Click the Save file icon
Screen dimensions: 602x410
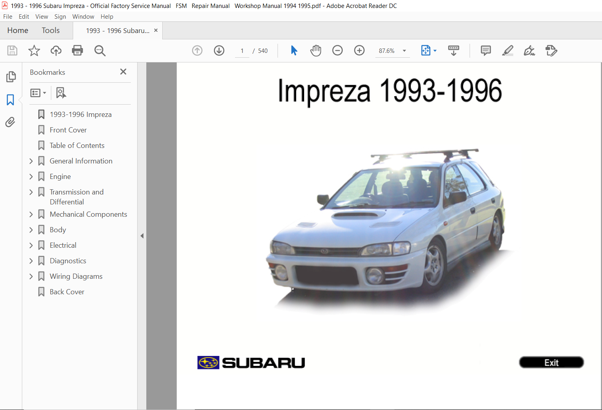(x=12, y=51)
